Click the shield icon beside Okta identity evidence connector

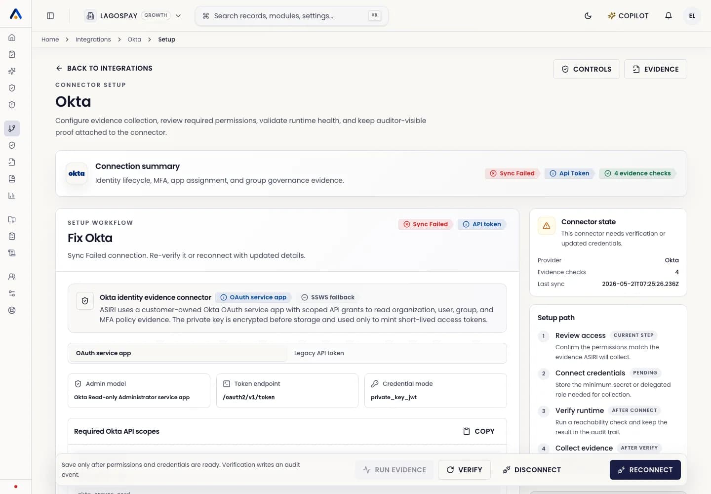(x=85, y=301)
